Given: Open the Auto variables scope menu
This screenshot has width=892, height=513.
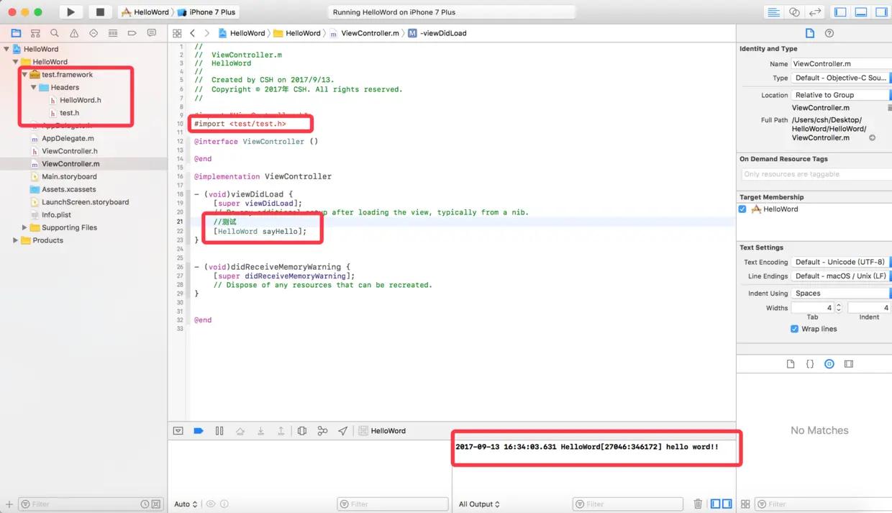Looking at the screenshot, I should pos(186,504).
